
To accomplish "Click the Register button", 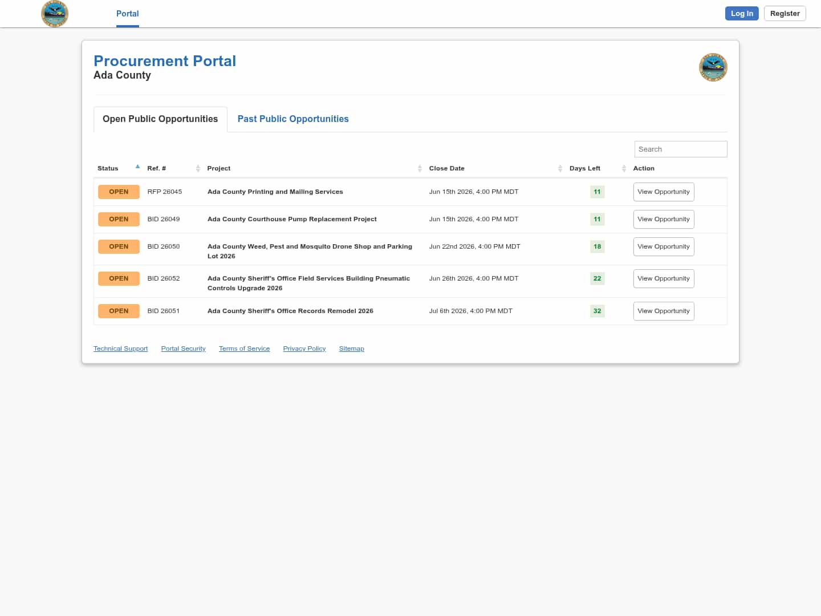I will click(x=785, y=14).
